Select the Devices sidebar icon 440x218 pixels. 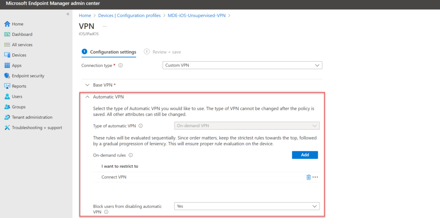[x=7, y=55]
